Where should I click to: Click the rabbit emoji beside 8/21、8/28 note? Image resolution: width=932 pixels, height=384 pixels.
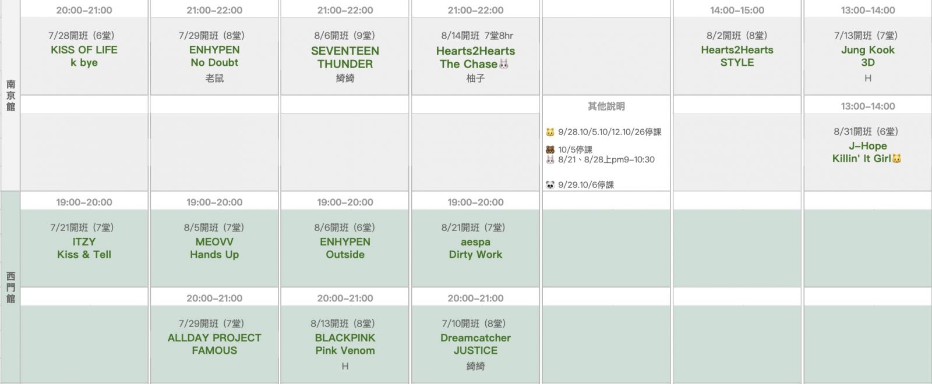coord(550,159)
